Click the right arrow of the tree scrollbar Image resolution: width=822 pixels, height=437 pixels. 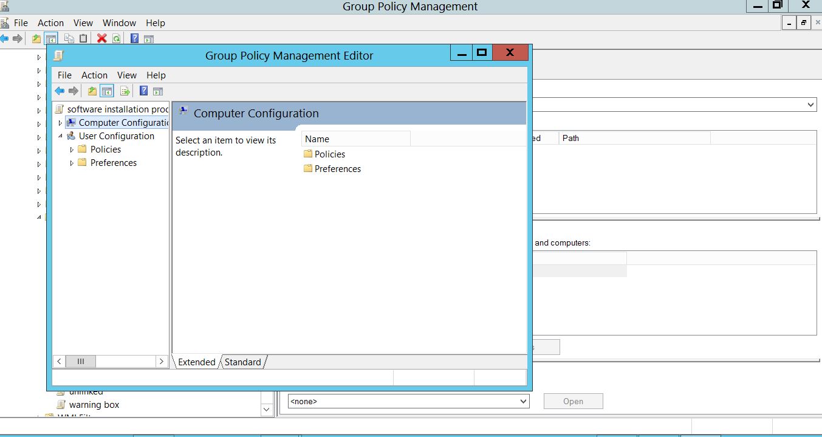coord(161,362)
